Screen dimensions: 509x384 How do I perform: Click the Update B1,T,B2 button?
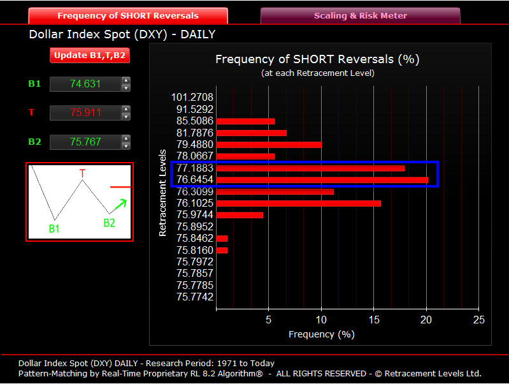pos(90,55)
